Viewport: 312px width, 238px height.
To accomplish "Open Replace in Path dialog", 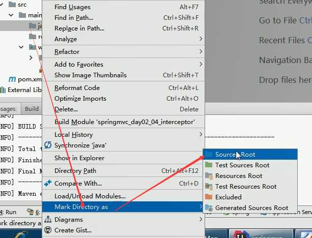I will coord(123,28).
